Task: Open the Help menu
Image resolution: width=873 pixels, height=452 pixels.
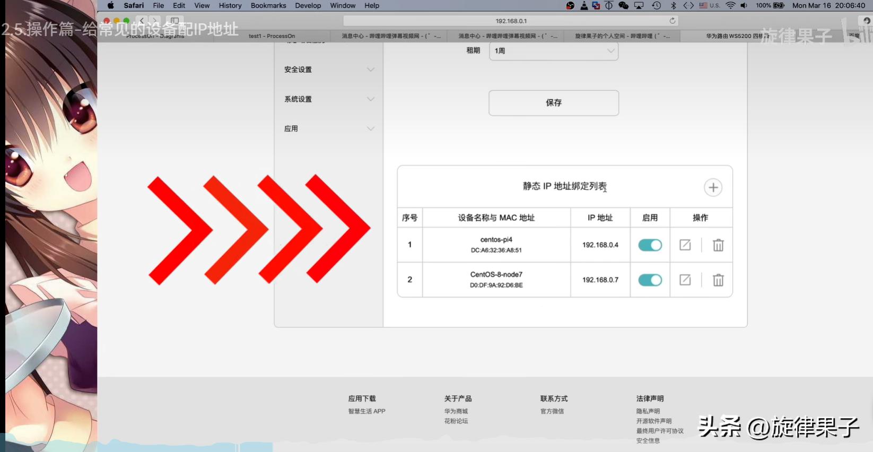Action: 372,5
